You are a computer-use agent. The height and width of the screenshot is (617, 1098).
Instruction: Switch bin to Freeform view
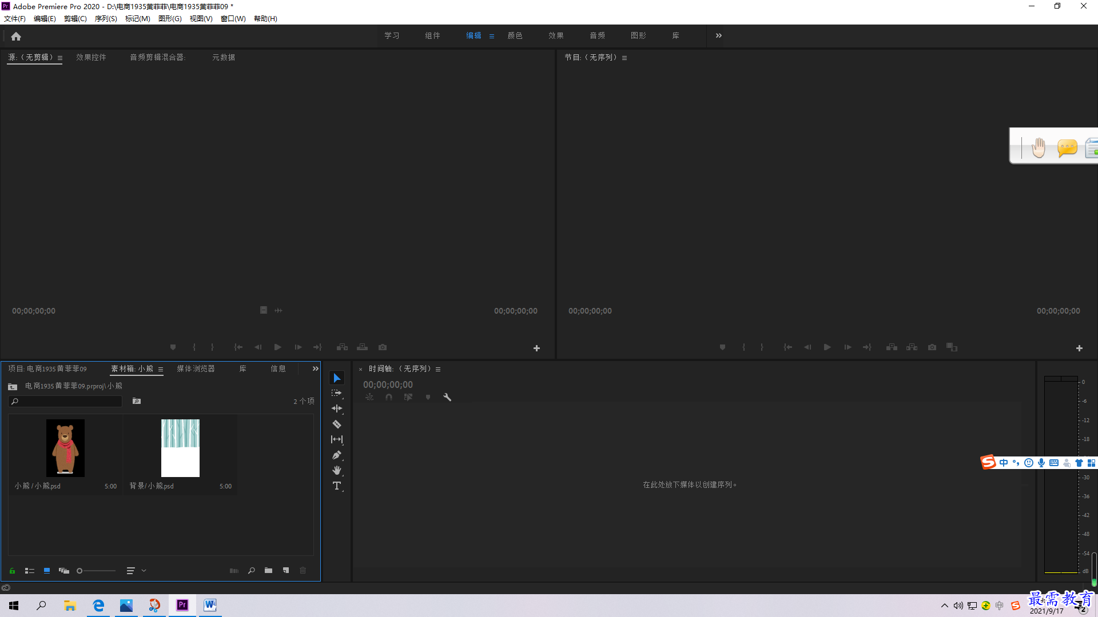click(x=64, y=571)
